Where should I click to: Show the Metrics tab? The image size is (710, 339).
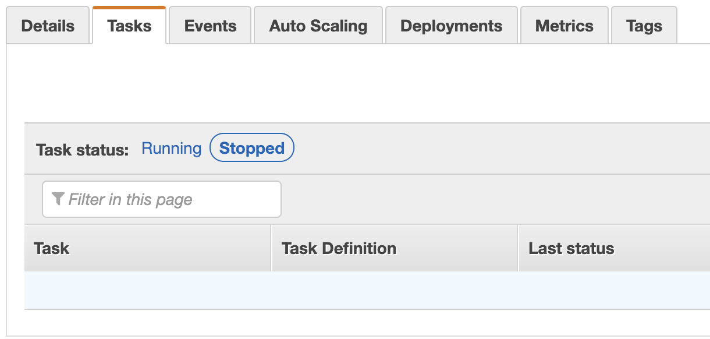point(565,26)
